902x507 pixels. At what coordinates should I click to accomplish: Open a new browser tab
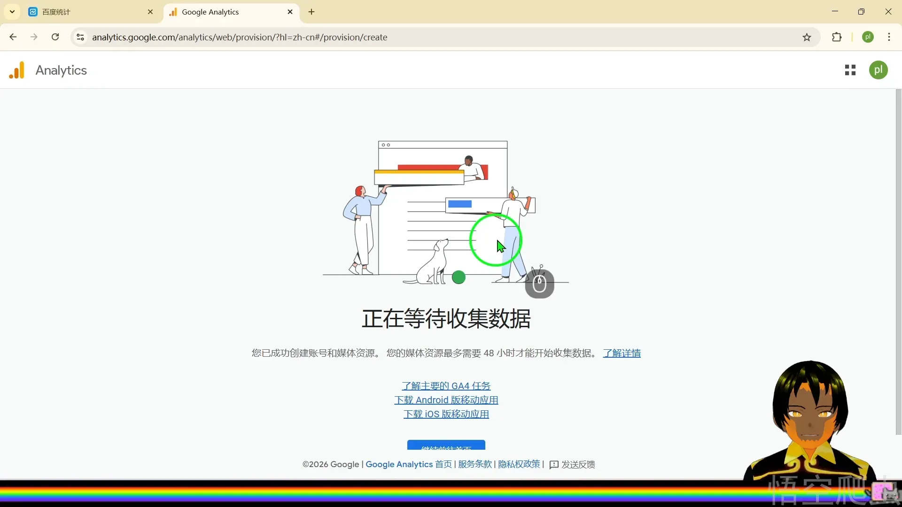pyautogui.click(x=311, y=12)
